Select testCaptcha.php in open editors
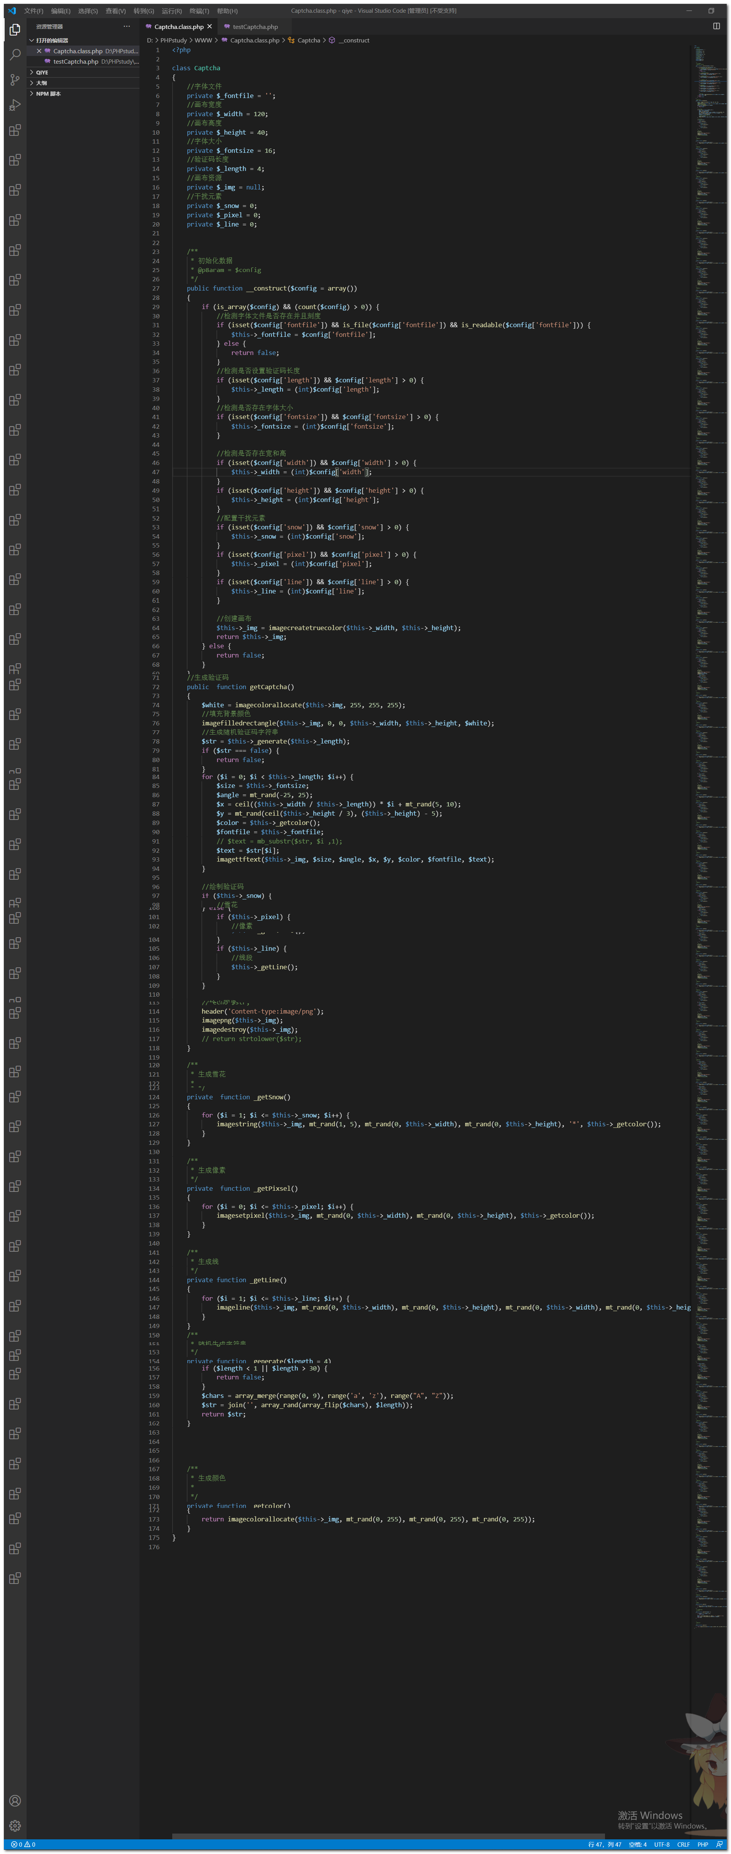Viewport: 731px width, 1854px height. click(x=83, y=62)
